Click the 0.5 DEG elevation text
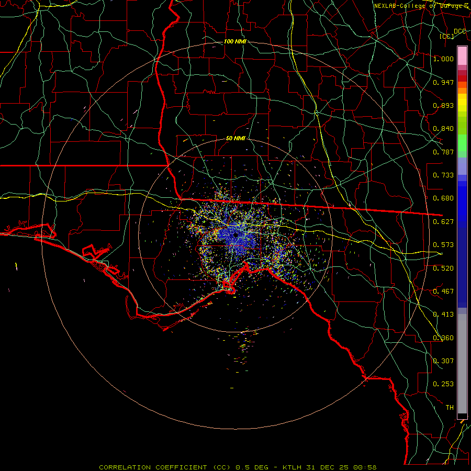The height and width of the screenshot is (471, 471). (x=252, y=467)
